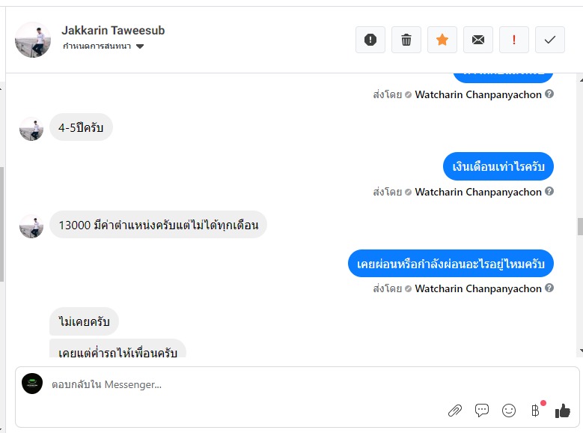Image resolution: width=583 pixels, height=433 pixels.
Task: Toggle the red exclamation priority flag
Action: pyautogui.click(x=514, y=40)
